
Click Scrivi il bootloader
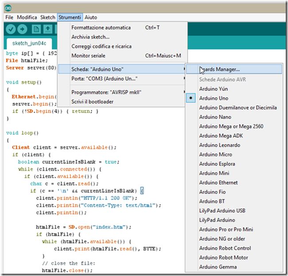pos(93,101)
